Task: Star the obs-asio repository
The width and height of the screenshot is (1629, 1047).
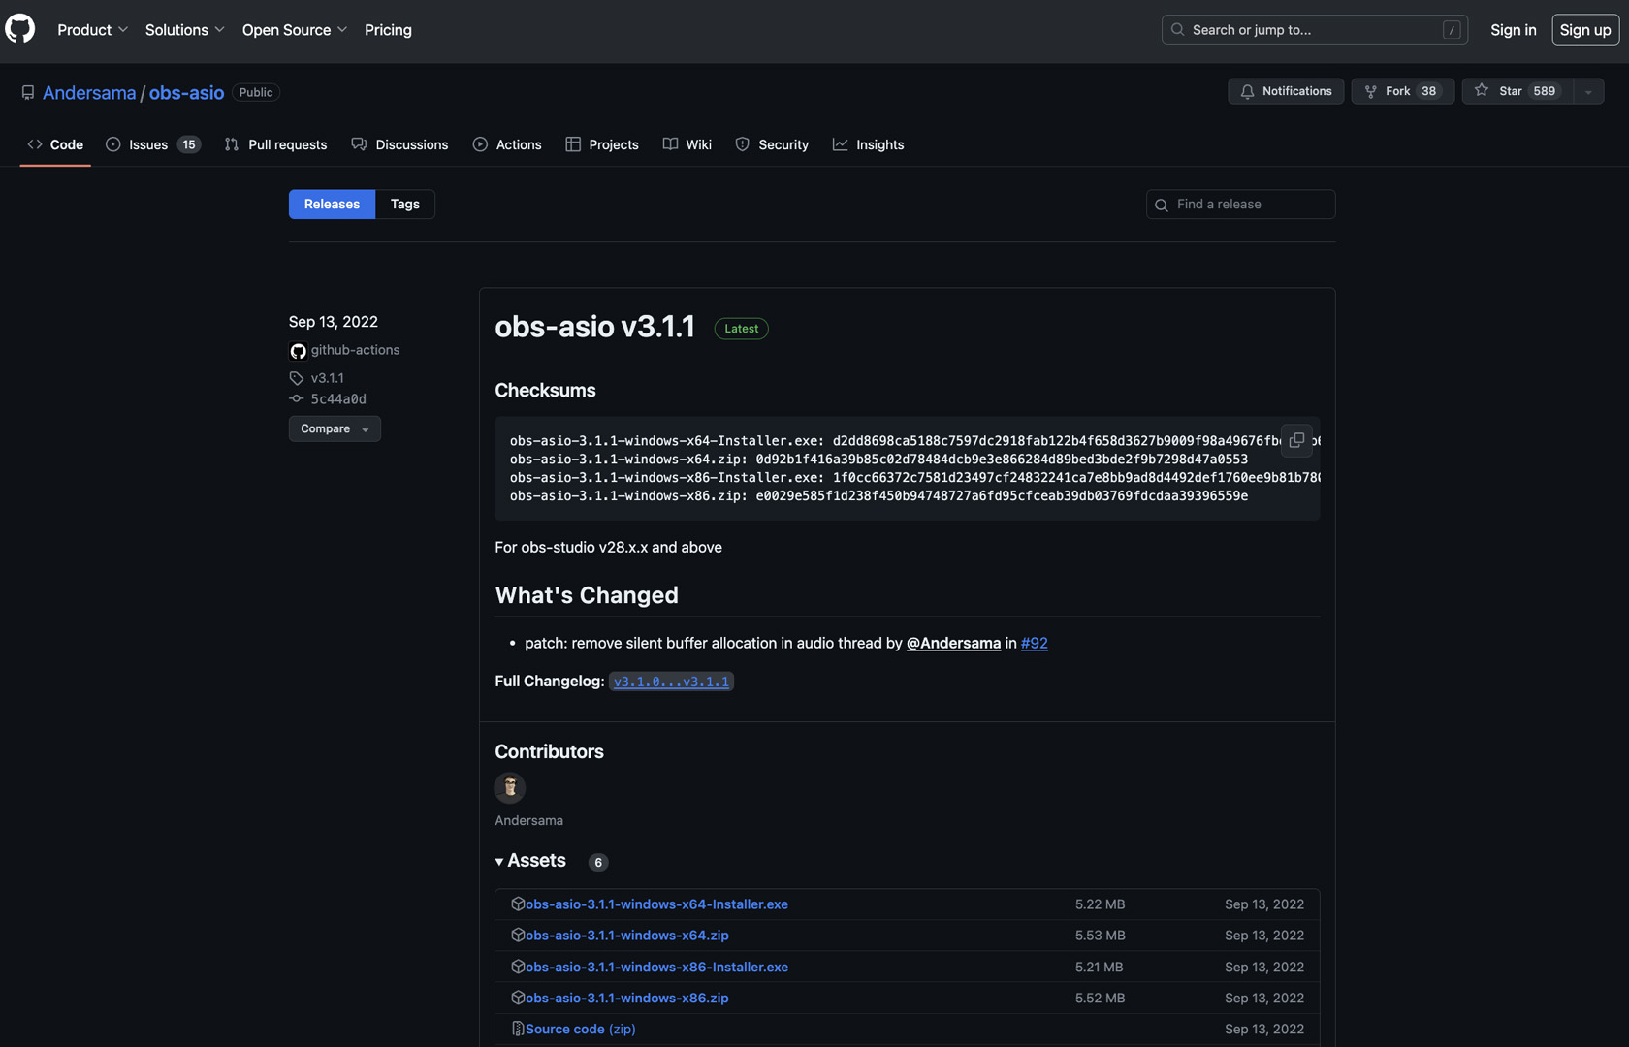Action: coord(1517,91)
